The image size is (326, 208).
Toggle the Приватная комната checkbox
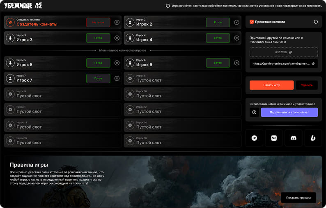pyautogui.click(x=252, y=22)
